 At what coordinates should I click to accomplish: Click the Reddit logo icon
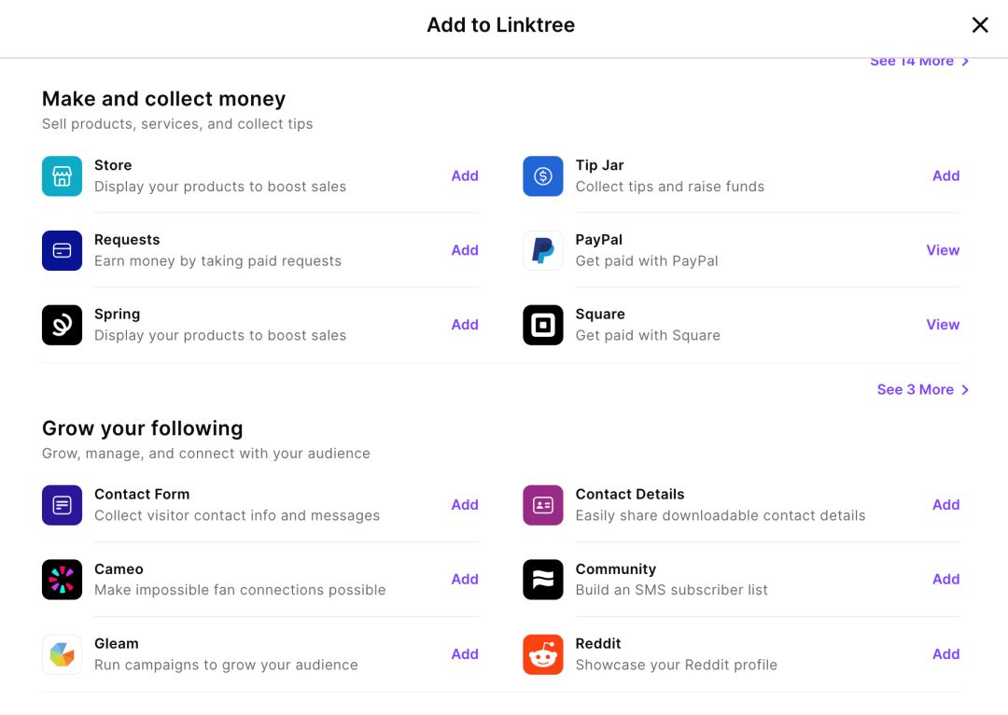point(543,654)
